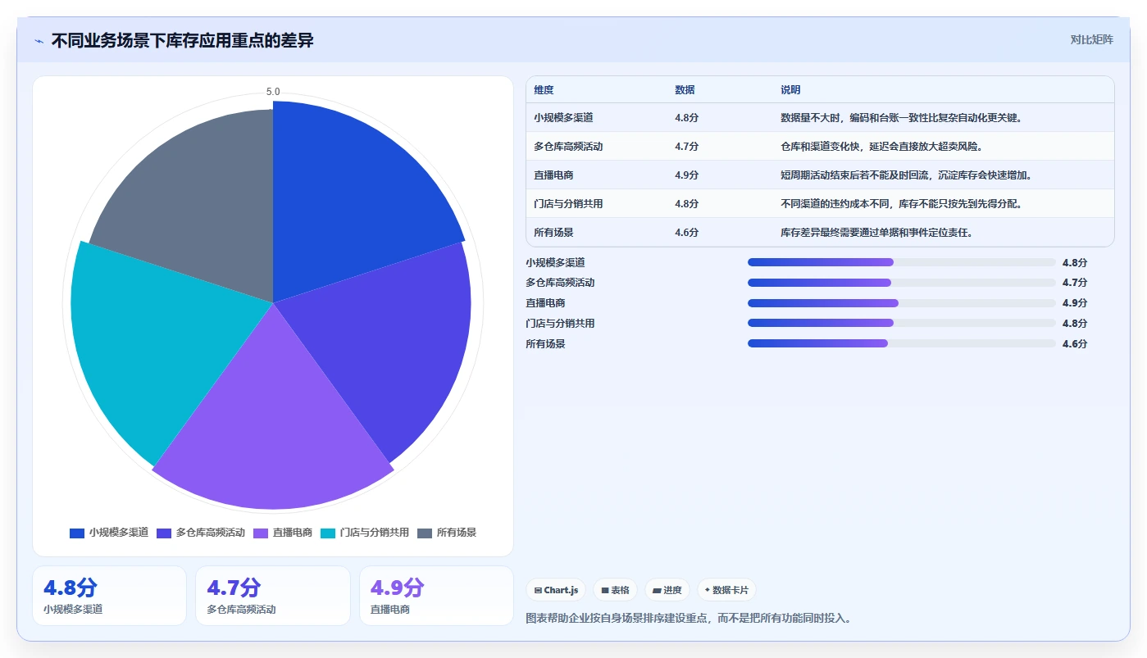The height and width of the screenshot is (658, 1147).
Task: Click description starting 库存差异最终需要
Action: point(876,233)
